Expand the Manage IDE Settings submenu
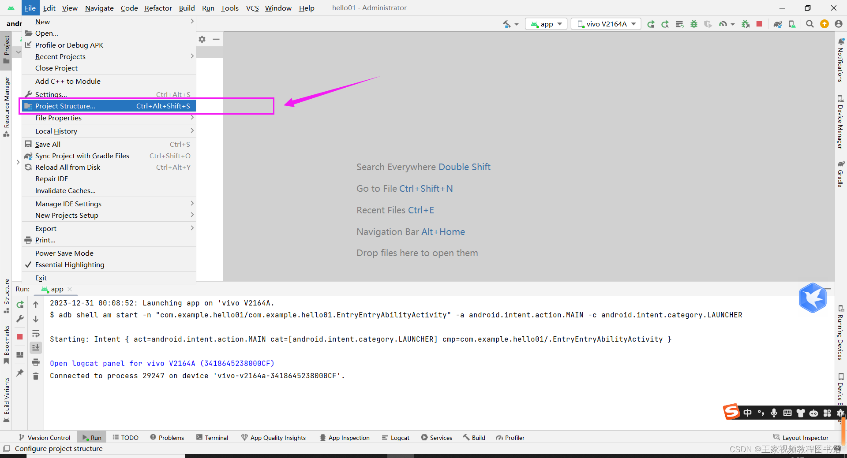 (x=109, y=204)
